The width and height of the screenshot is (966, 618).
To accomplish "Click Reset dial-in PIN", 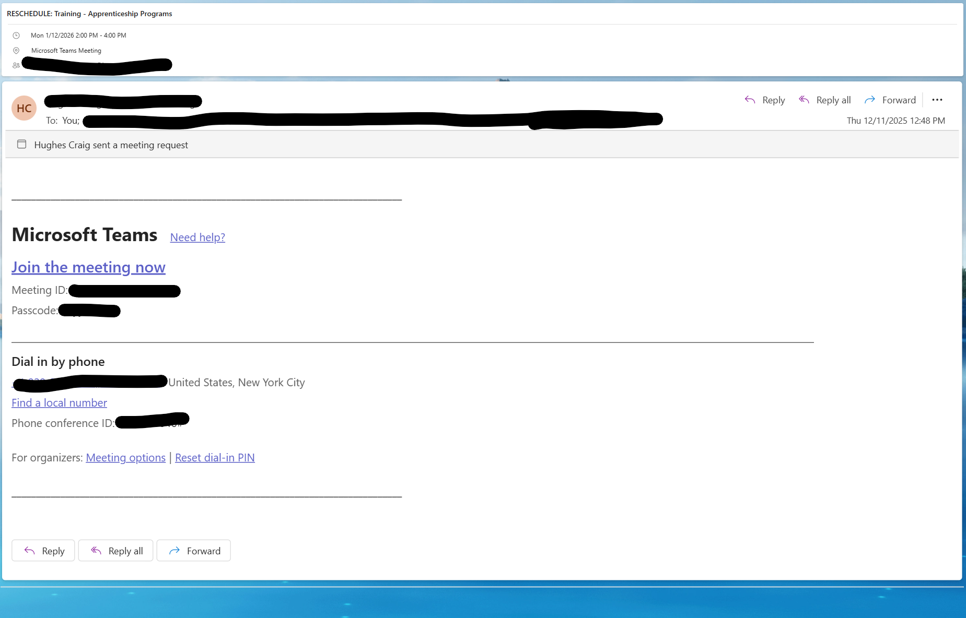I will [215, 457].
